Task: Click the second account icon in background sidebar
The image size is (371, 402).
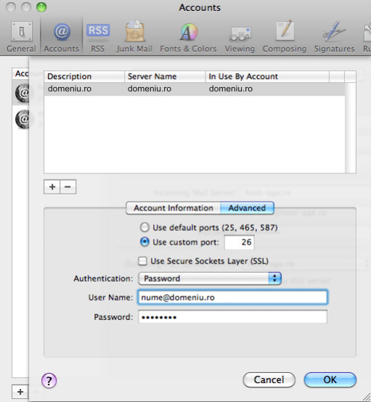Action: click(x=22, y=119)
